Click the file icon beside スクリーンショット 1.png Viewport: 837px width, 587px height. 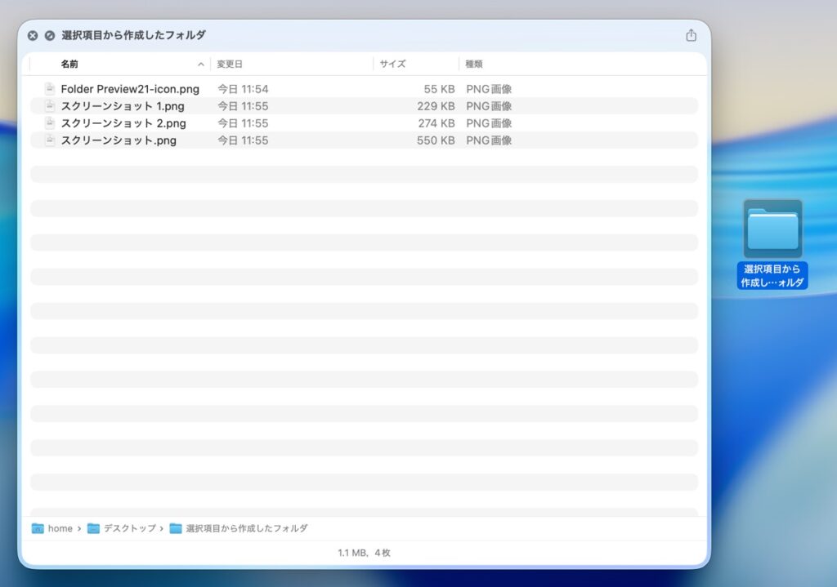[x=50, y=106]
